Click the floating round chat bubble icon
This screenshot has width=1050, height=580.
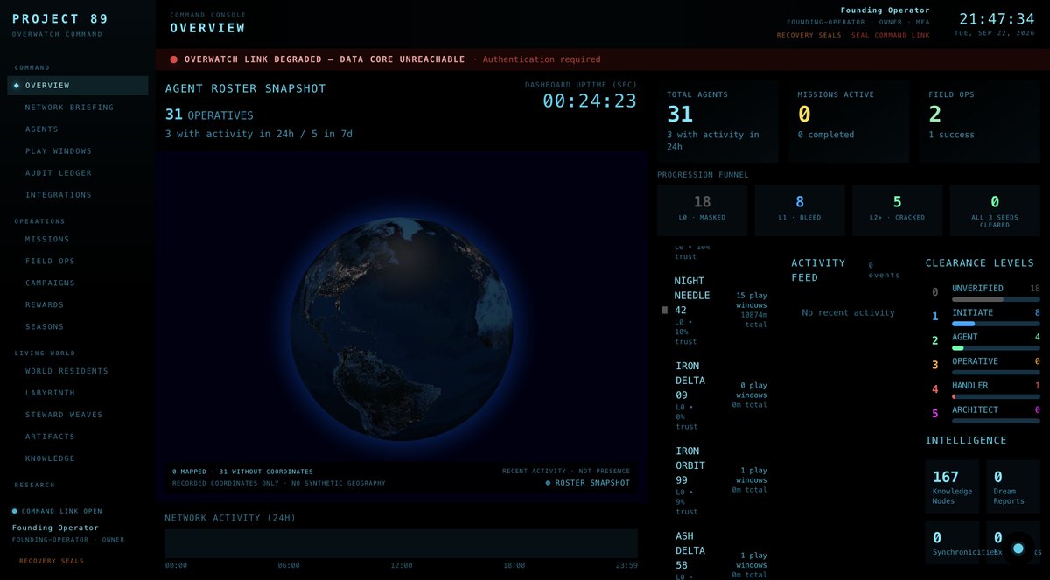coord(1018,549)
